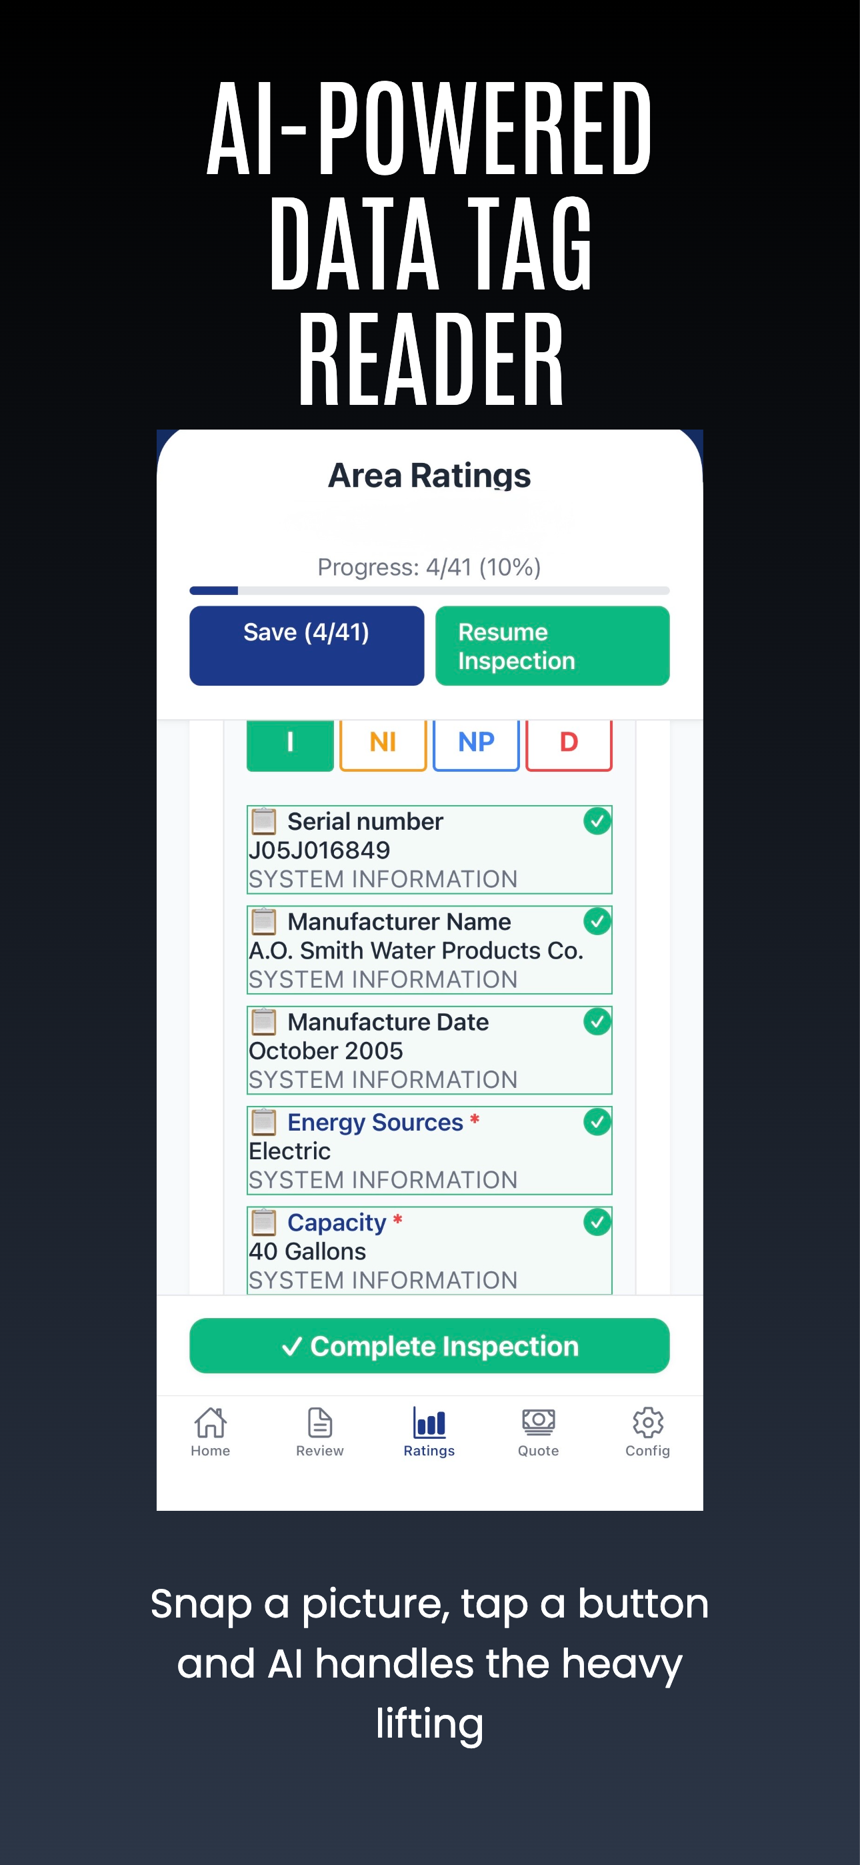Open the Config gear icon
The image size is (860, 1865).
[648, 1423]
